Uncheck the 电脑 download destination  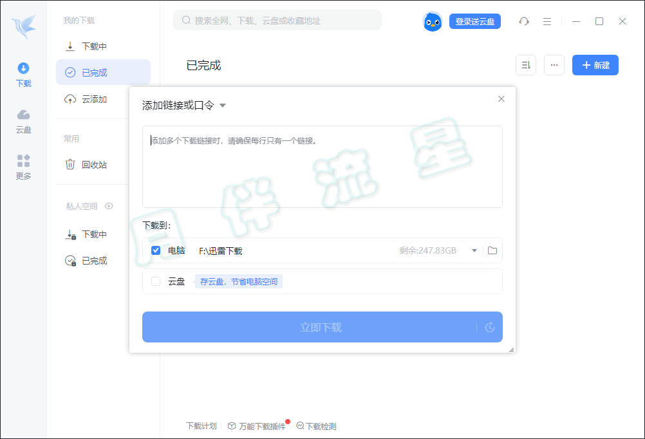(x=156, y=250)
